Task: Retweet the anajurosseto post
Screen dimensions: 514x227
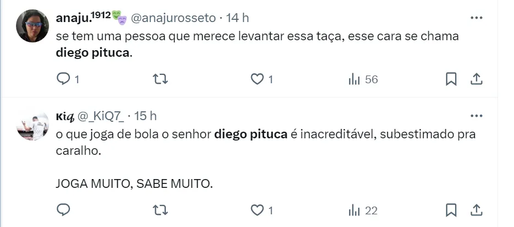Action: pos(160,79)
